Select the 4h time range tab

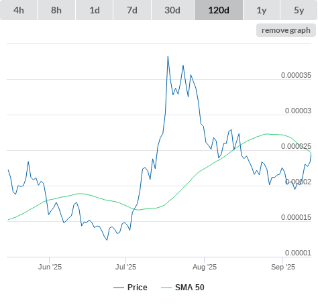point(19,10)
